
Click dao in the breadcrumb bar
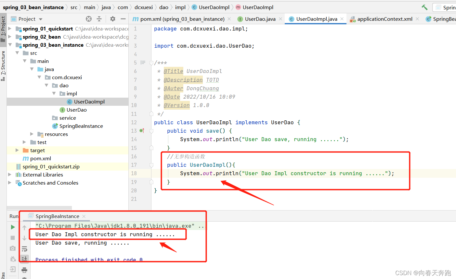tap(164, 7)
